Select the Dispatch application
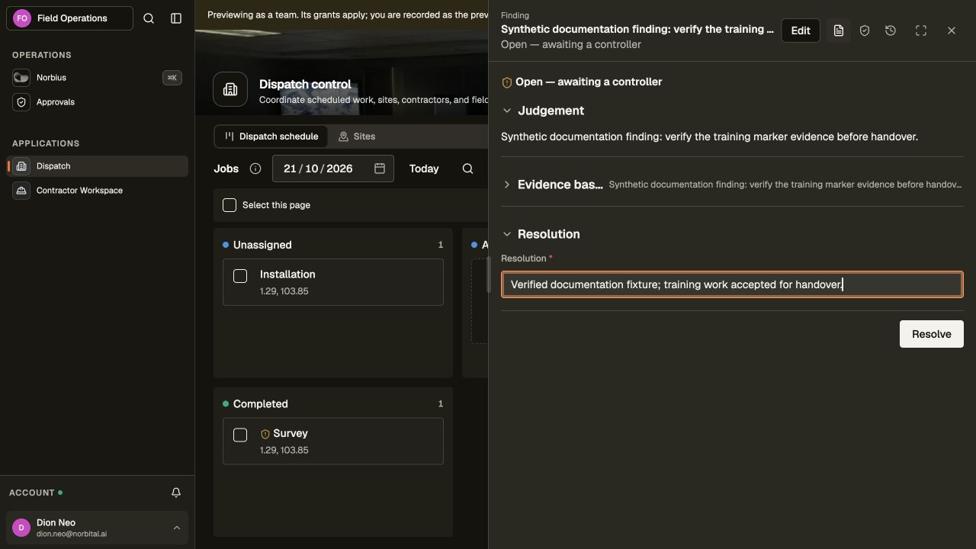 [x=97, y=166]
